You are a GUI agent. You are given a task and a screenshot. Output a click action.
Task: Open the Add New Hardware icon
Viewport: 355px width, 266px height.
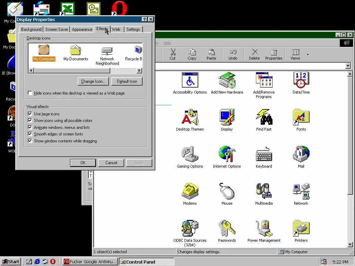coord(227,83)
